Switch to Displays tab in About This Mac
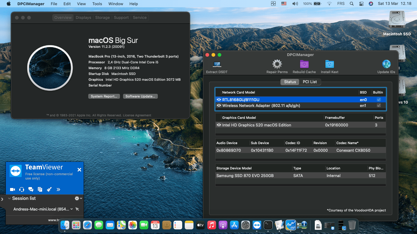This screenshot has width=417, height=234. [83, 17]
